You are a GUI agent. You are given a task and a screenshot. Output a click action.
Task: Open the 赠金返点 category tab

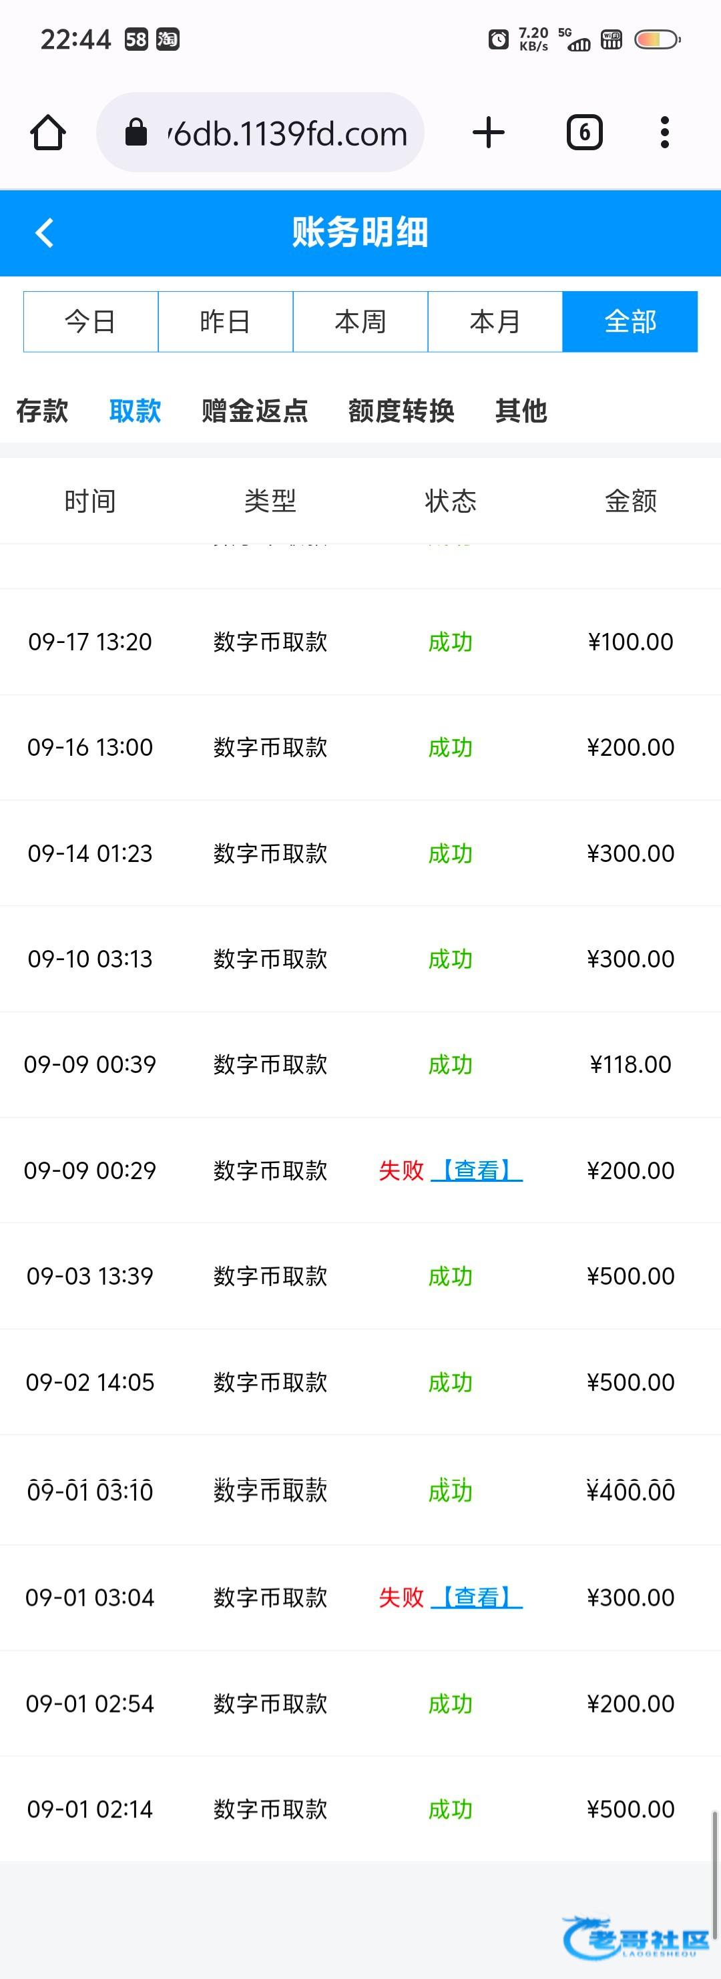pyautogui.click(x=254, y=411)
